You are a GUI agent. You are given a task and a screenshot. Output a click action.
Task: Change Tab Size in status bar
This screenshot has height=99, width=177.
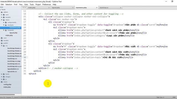160,97
